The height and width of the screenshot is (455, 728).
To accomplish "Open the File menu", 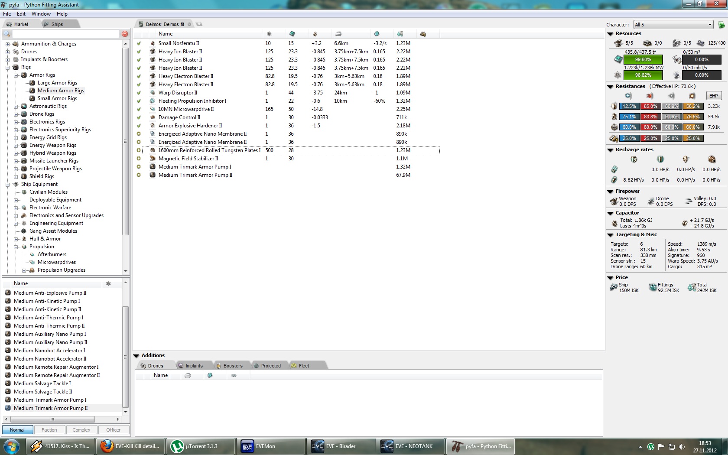I will [x=7, y=14].
